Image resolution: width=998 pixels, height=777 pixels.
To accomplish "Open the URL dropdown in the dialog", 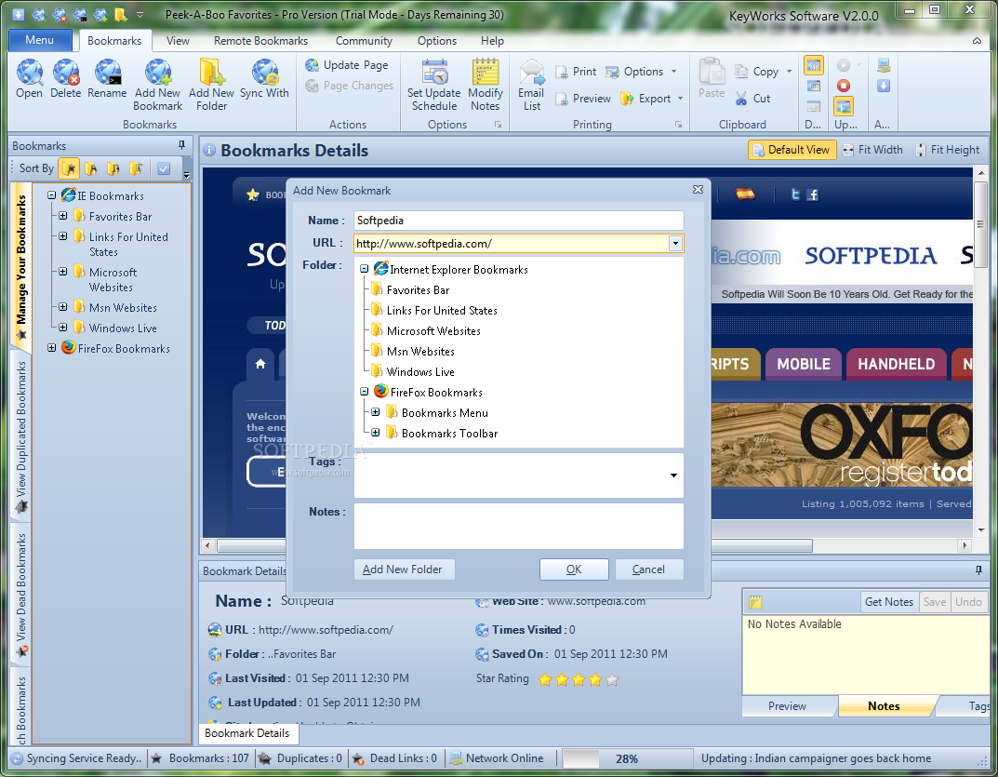I will tap(675, 243).
